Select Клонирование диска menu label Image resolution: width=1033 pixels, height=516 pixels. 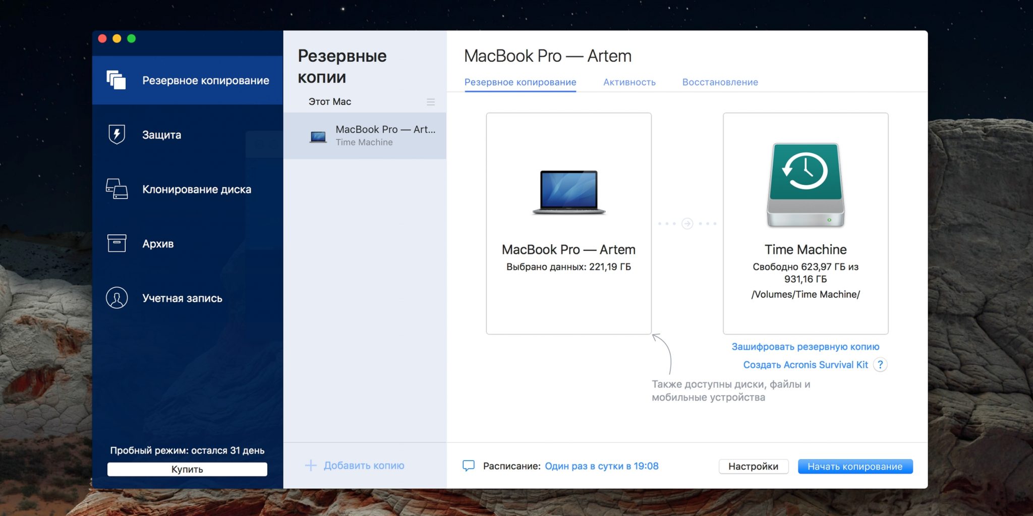point(197,189)
